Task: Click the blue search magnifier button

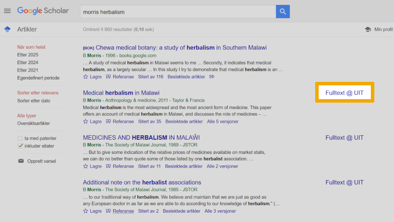Action: coord(283,11)
